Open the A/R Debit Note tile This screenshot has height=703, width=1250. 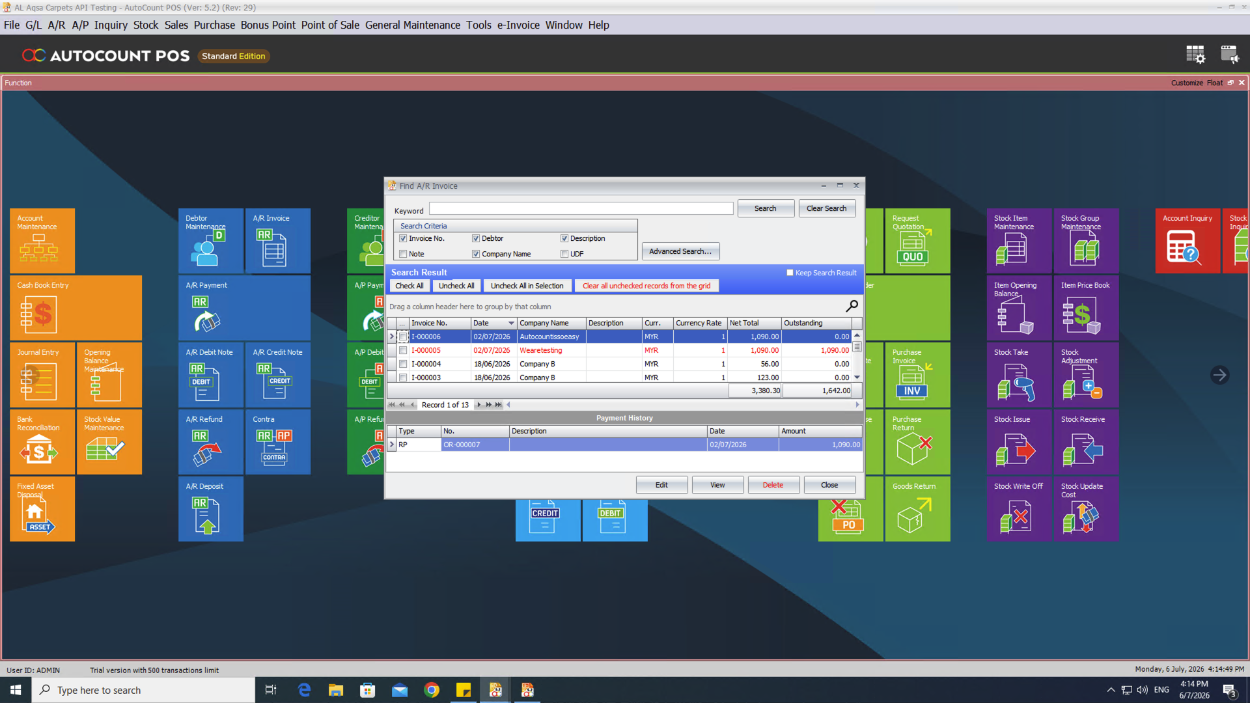(x=211, y=375)
